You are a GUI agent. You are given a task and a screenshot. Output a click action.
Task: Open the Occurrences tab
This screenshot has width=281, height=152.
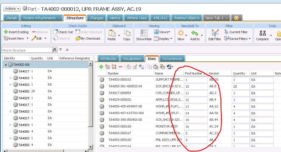click(172, 59)
